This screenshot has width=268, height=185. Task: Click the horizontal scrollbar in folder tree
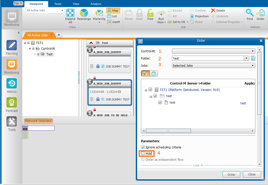[x=168, y=131]
